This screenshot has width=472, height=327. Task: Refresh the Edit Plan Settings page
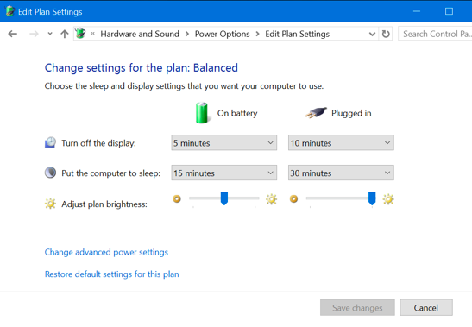pyautogui.click(x=386, y=34)
